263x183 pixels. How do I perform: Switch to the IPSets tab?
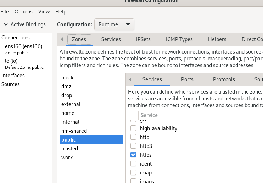(143, 39)
